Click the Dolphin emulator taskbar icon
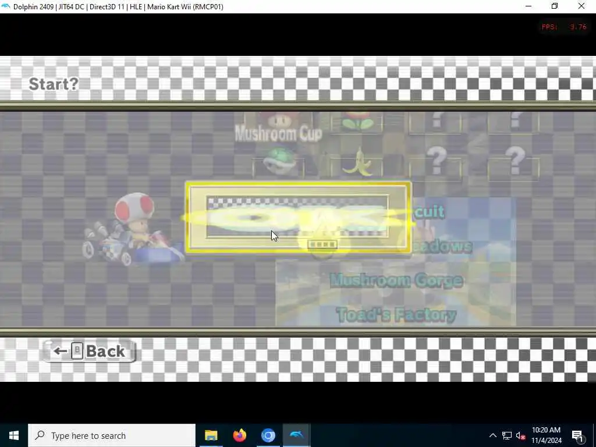This screenshot has height=447, width=596. (x=296, y=435)
